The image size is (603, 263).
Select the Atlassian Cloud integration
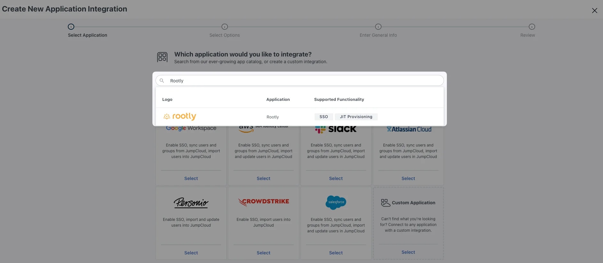pos(408,178)
